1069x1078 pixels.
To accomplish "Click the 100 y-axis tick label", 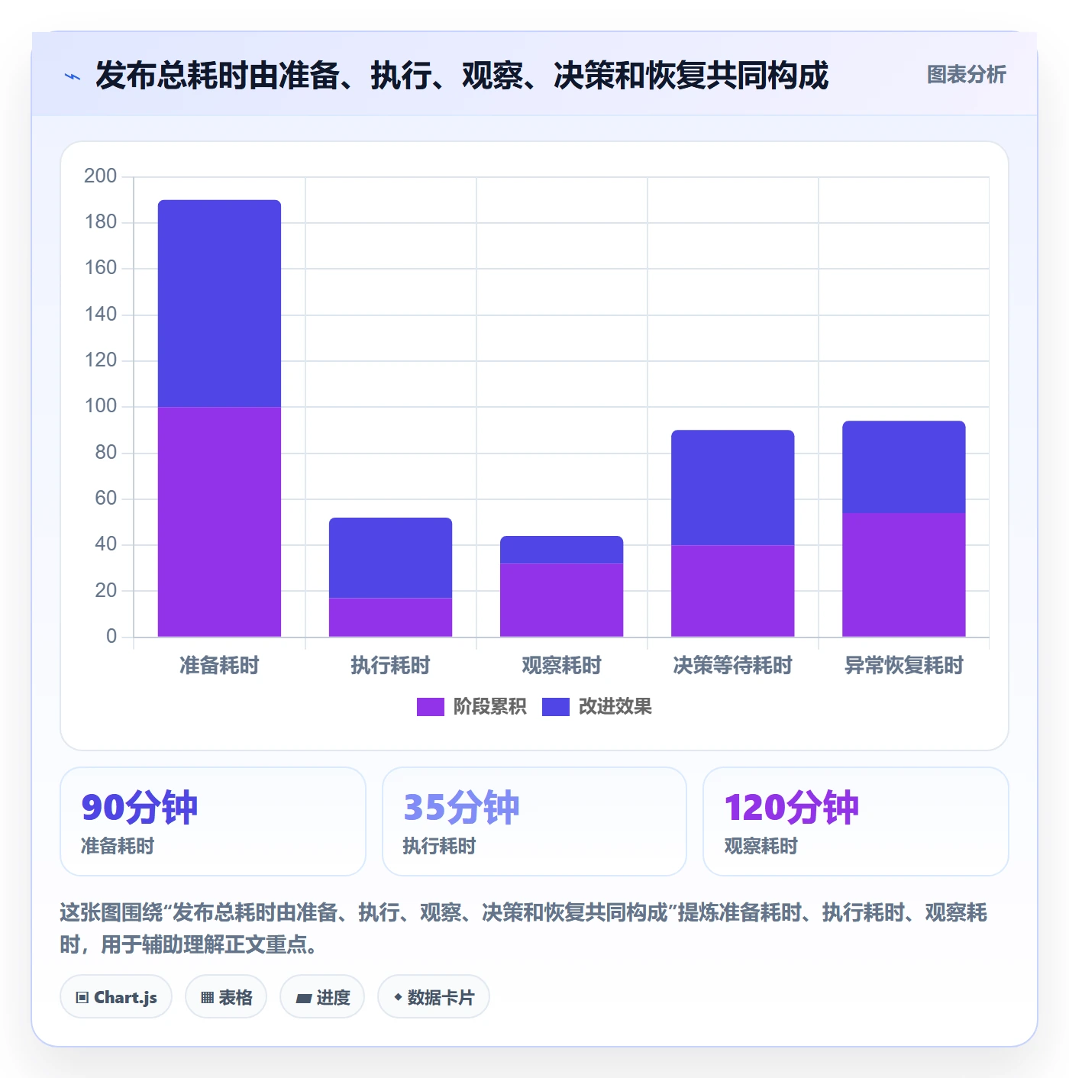I will tap(100, 406).
